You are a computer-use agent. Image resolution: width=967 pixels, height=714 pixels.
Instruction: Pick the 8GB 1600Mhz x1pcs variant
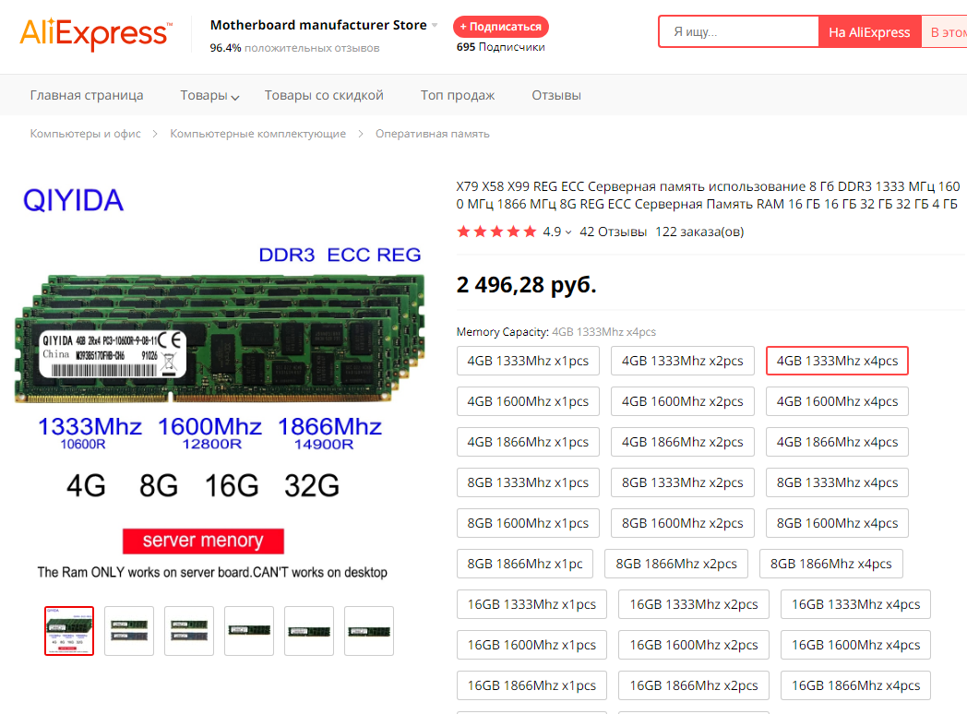point(528,523)
